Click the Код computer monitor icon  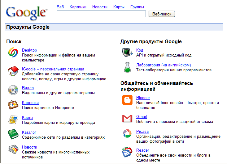point(127,53)
